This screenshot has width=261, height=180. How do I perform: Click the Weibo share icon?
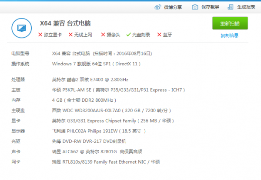pos(157,7)
